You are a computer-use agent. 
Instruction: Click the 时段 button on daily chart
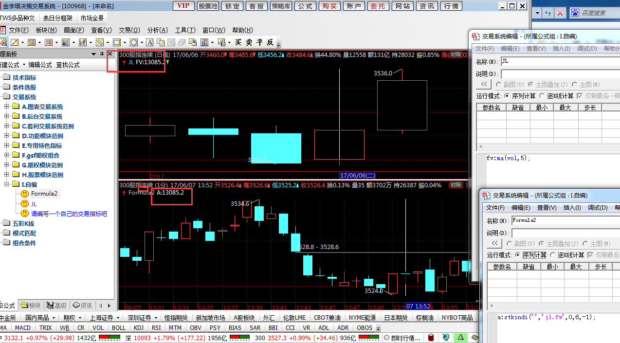tap(456, 54)
